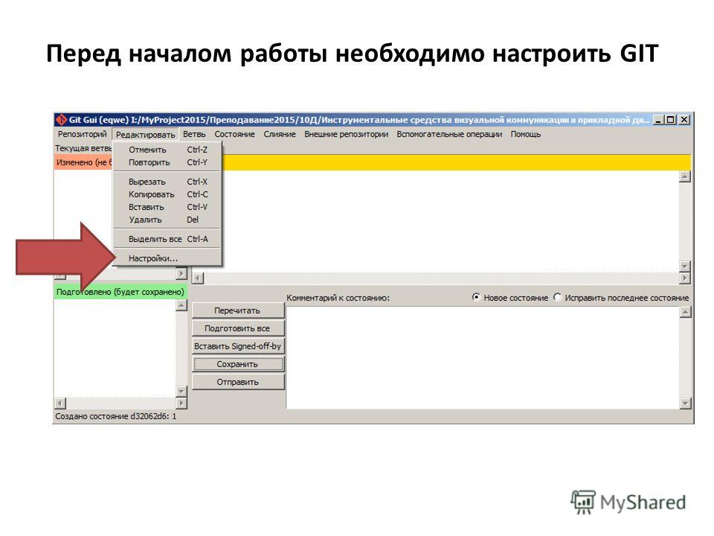The height and width of the screenshot is (536, 714).
Task: Open Настройки... from the menu
Action: pos(167,258)
